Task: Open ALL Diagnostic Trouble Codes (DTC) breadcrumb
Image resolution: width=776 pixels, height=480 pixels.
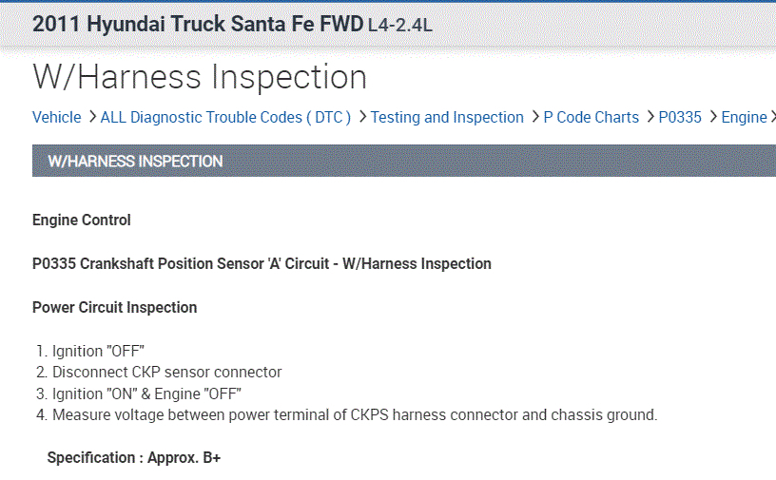Action: (225, 118)
